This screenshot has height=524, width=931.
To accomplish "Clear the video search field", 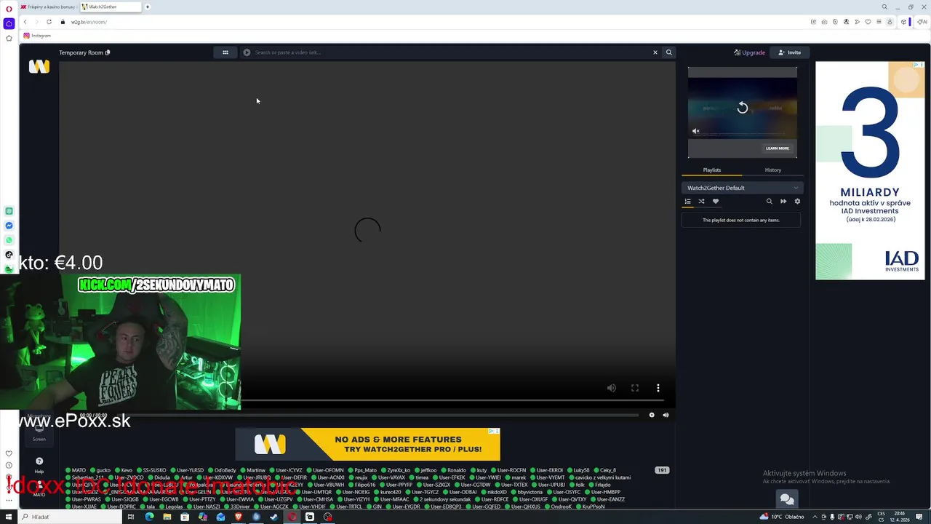I will point(655,52).
